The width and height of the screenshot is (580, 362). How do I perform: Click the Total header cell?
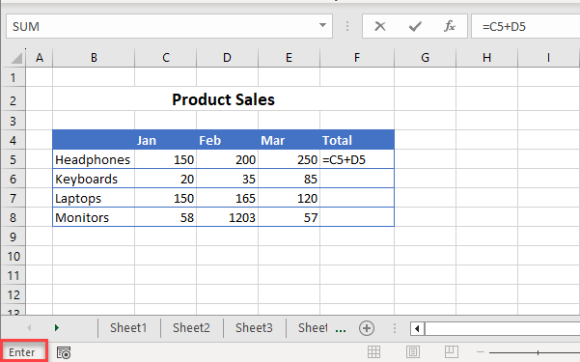coord(357,140)
